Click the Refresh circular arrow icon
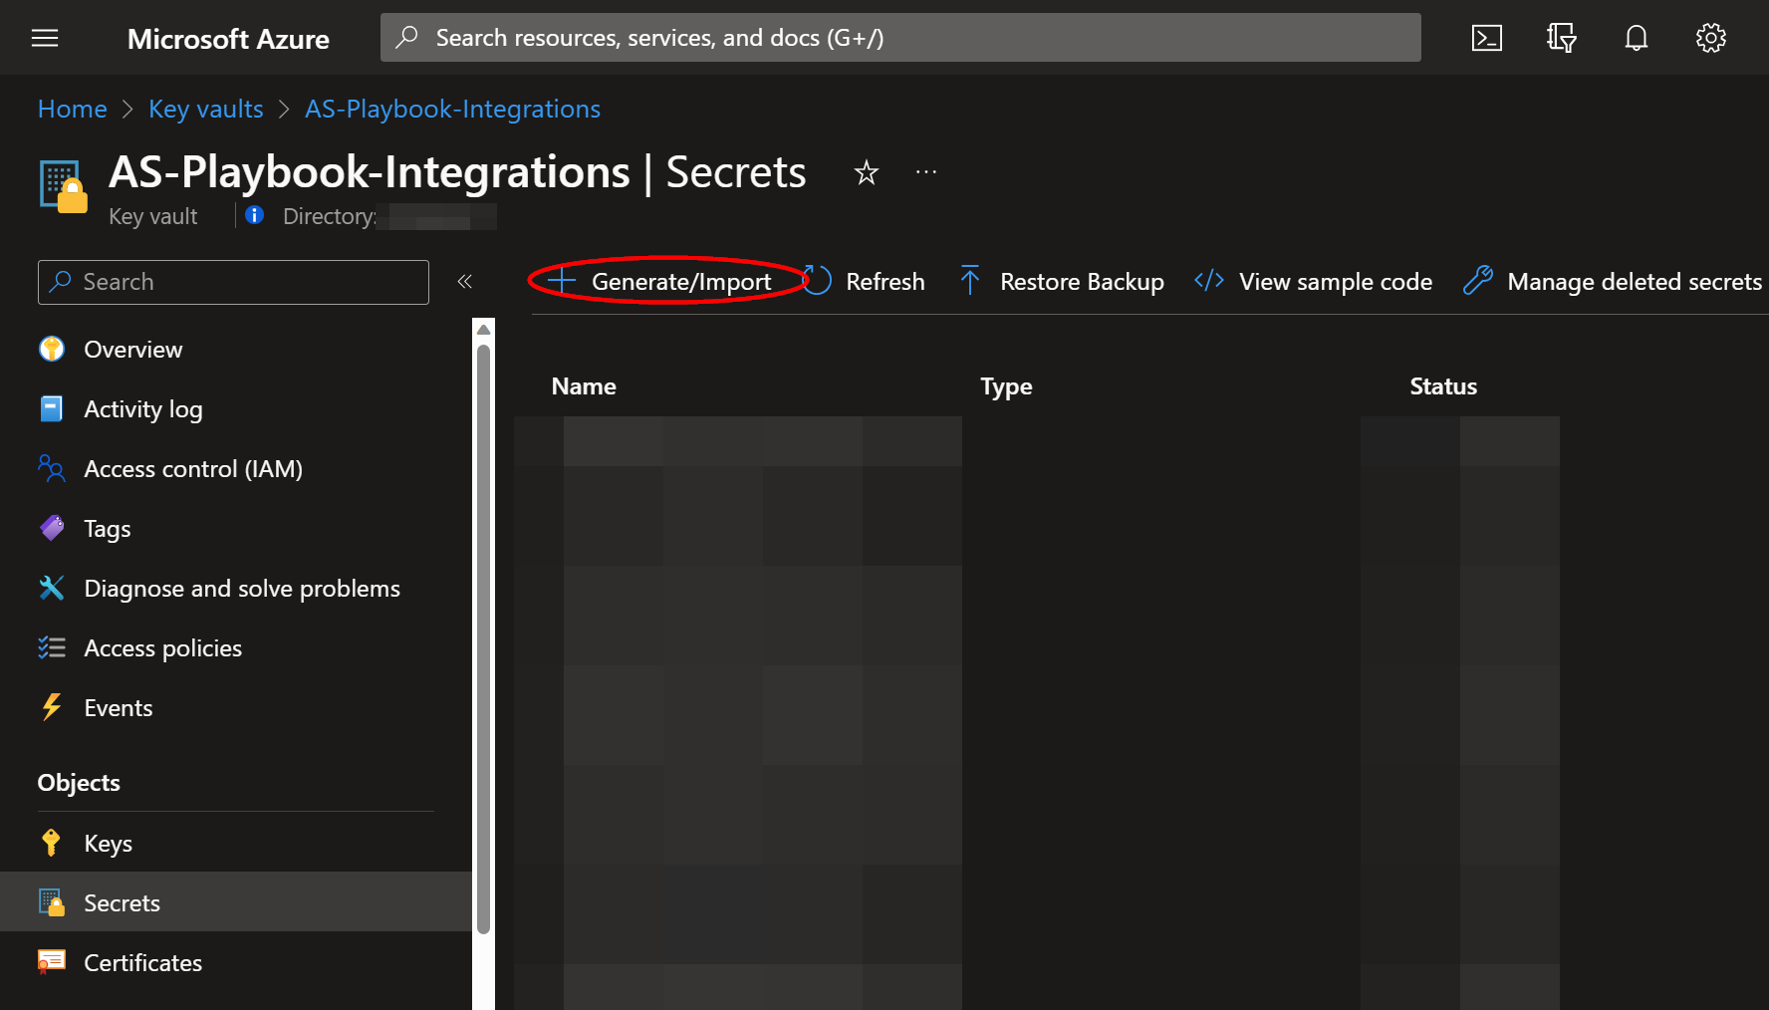The image size is (1769, 1010). coord(817,281)
